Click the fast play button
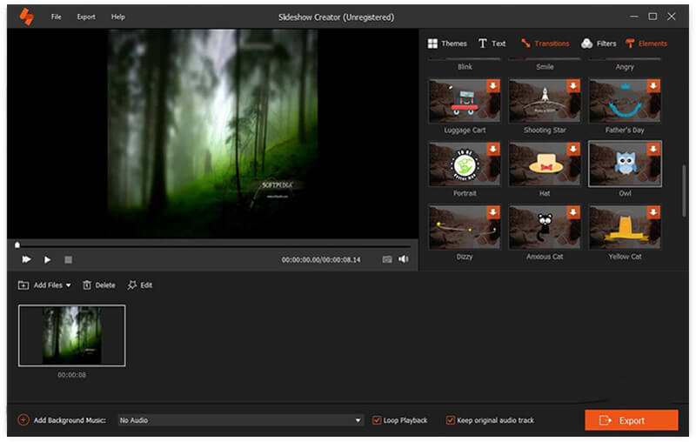 tap(26, 259)
